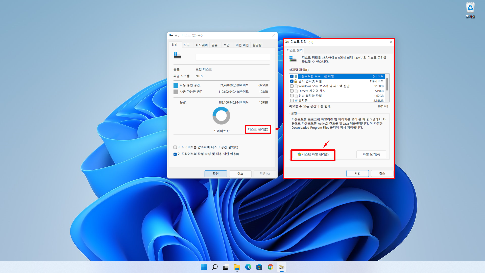Enable Windows 오류 보고서 checkbox

coord(292,86)
